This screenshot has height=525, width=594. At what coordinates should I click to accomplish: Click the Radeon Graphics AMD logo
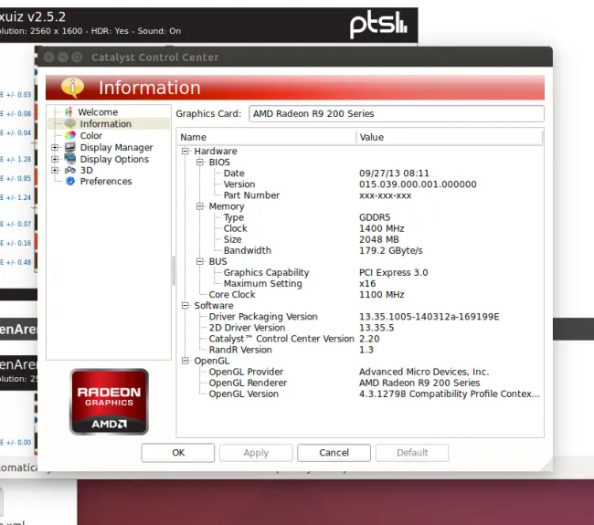pyautogui.click(x=109, y=402)
